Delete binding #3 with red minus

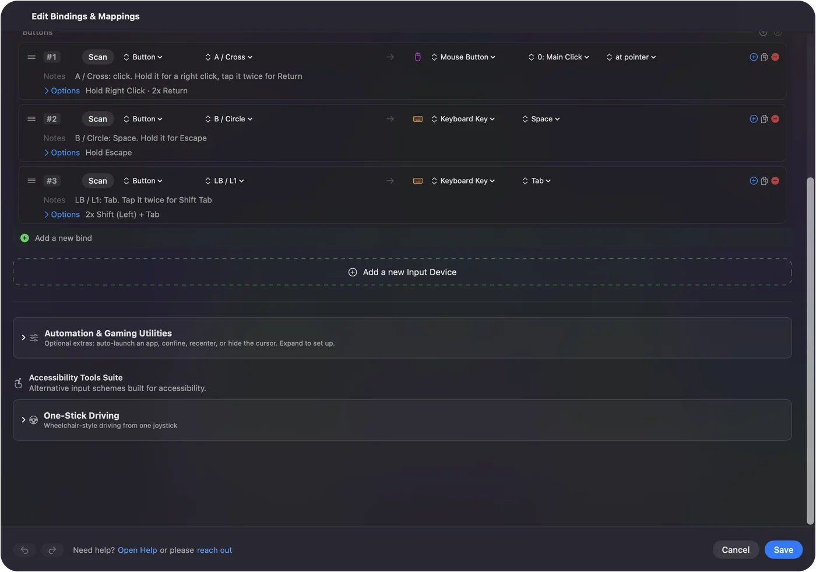tap(775, 181)
